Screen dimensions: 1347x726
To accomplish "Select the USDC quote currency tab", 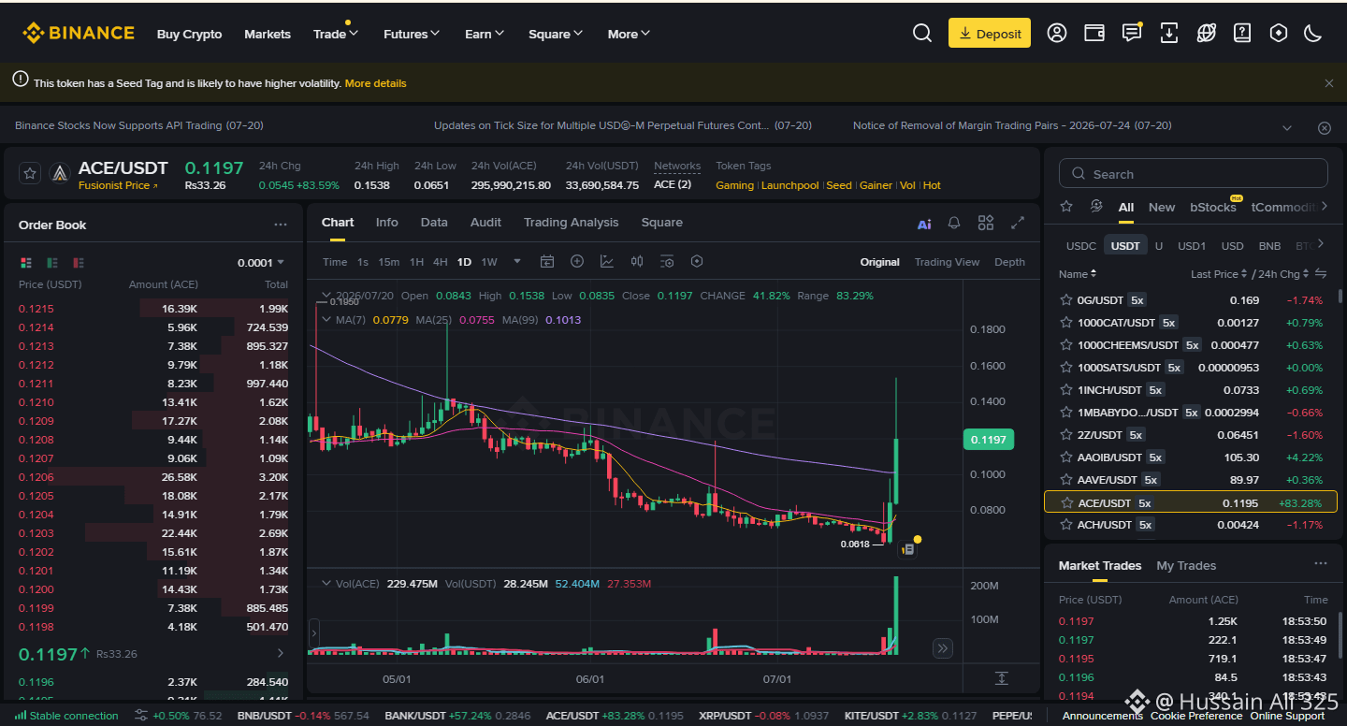I will [x=1081, y=246].
